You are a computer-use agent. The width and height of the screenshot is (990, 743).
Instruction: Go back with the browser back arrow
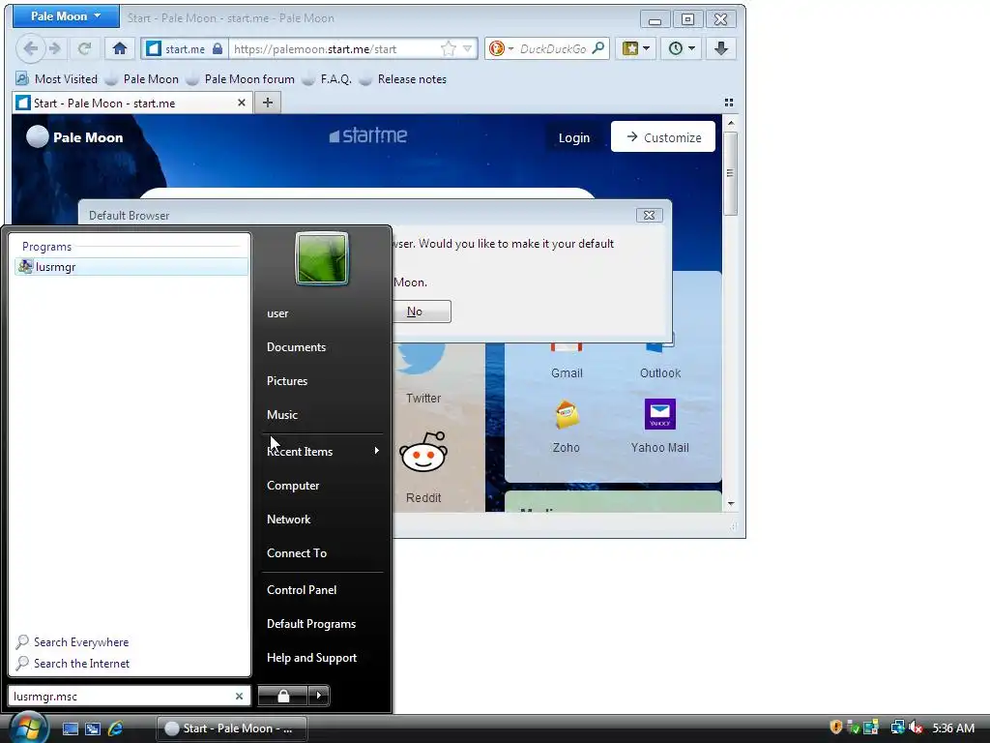pos(30,48)
